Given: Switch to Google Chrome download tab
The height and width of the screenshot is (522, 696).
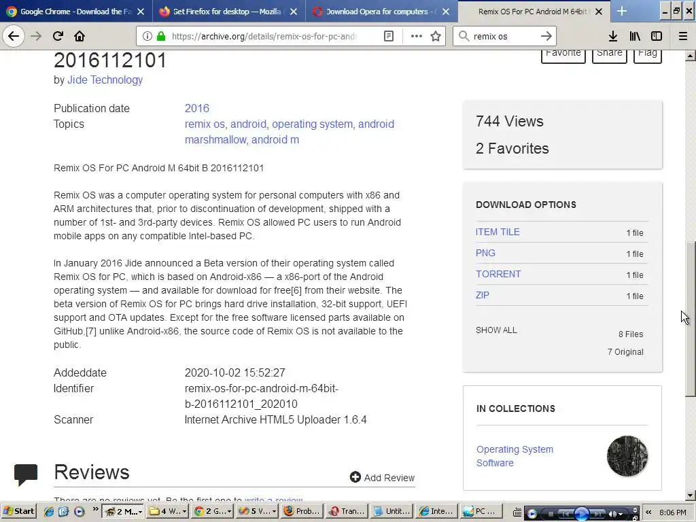Looking at the screenshot, I should pyautogui.click(x=76, y=12).
